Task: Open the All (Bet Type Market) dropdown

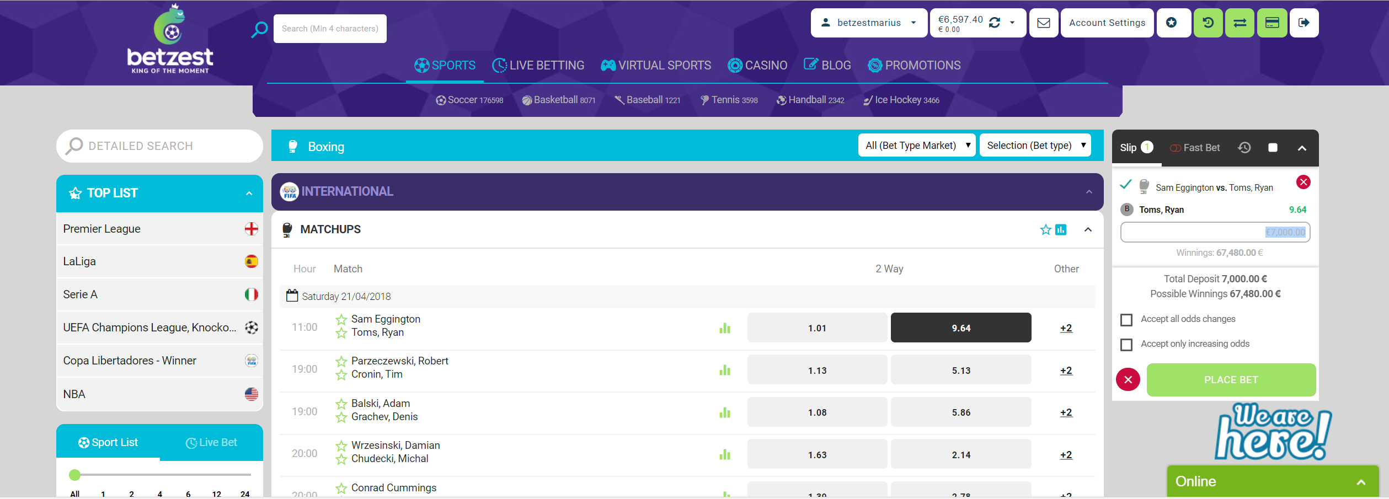Action: 916,146
